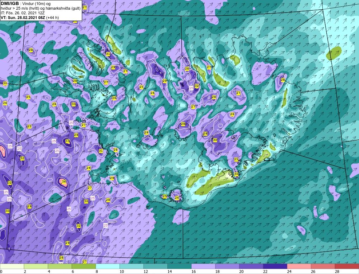The width and height of the screenshot is (359, 274).
Task: Click the legend scale tick label '12'
Action: click(x=146, y=271)
